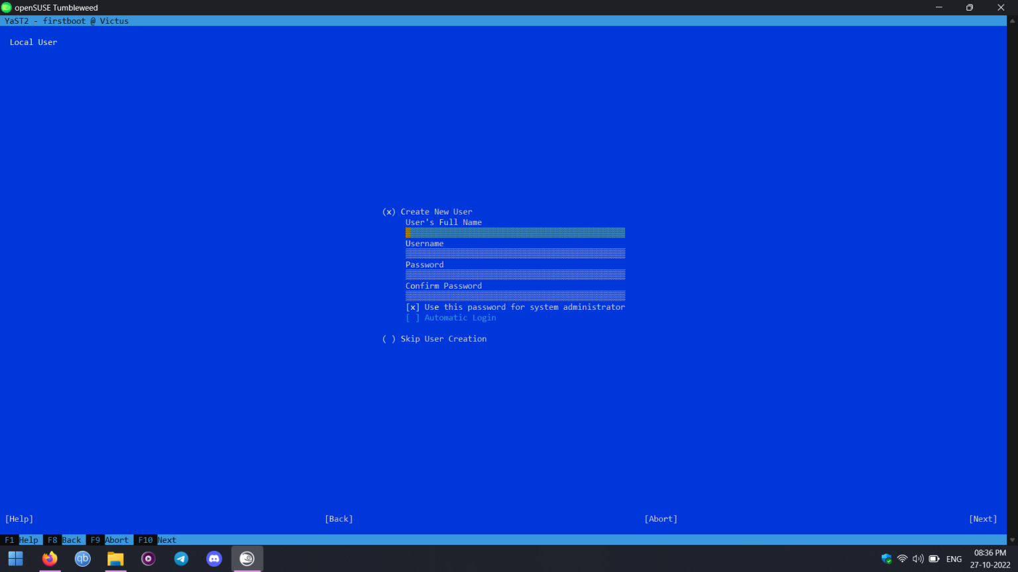Open the volume control in the tray
The width and height of the screenshot is (1018, 572).
click(918, 559)
